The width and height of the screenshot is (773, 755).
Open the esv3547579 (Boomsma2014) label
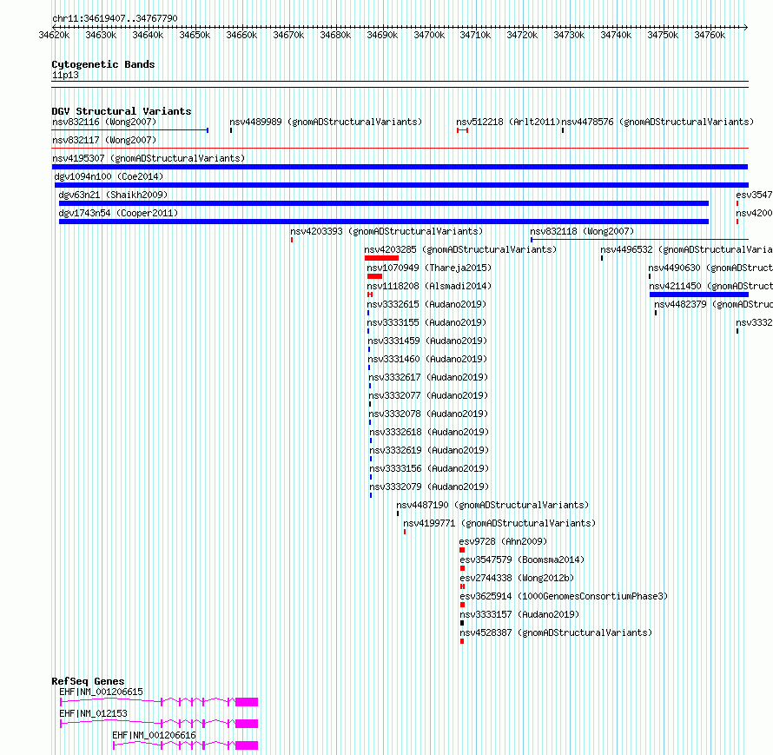(522, 560)
